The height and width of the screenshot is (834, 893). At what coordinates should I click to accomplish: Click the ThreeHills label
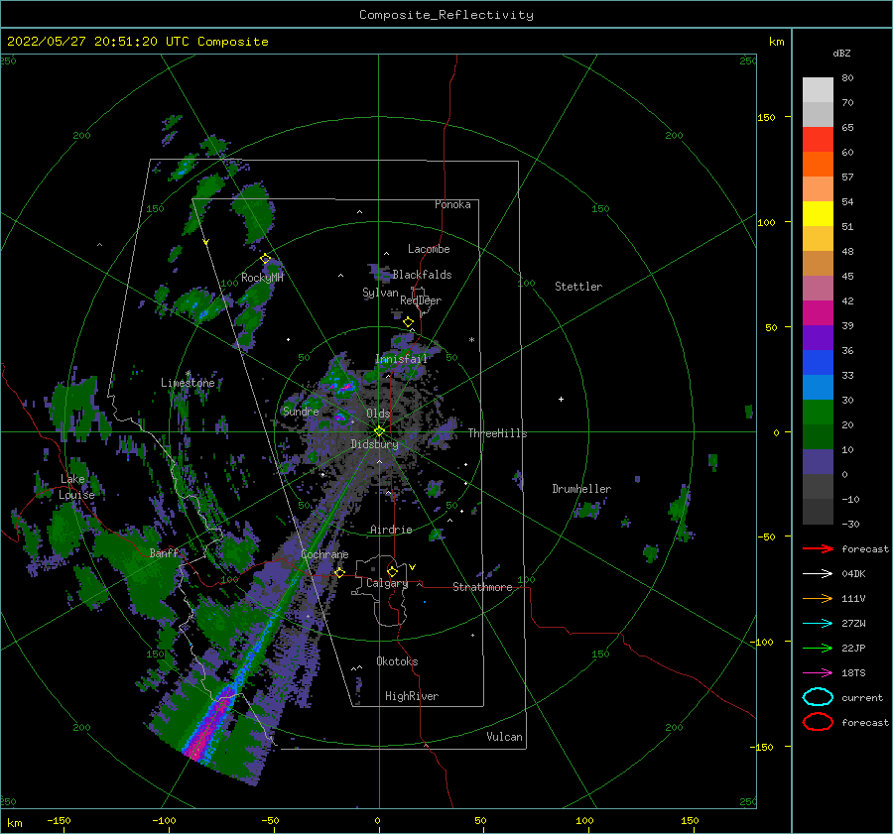tap(497, 433)
